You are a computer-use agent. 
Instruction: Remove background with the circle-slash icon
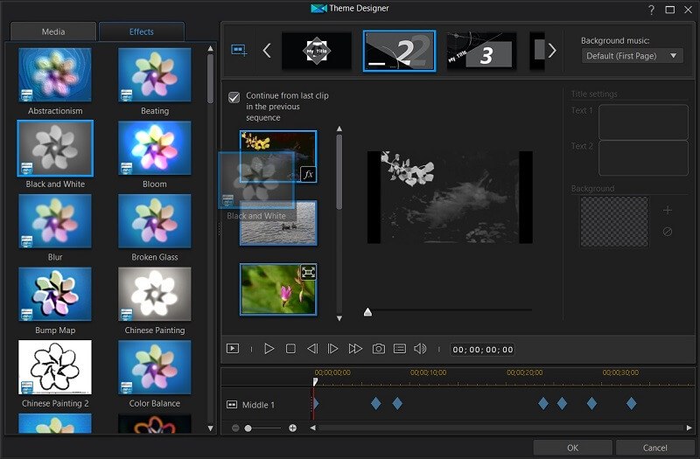click(x=668, y=232)
